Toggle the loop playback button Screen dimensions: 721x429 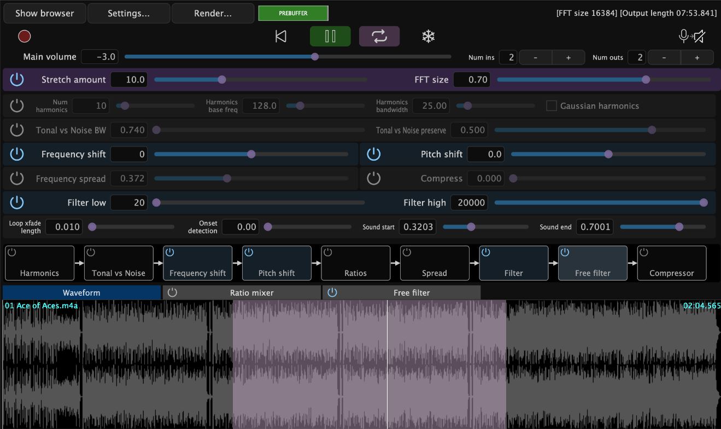(379, 36)
